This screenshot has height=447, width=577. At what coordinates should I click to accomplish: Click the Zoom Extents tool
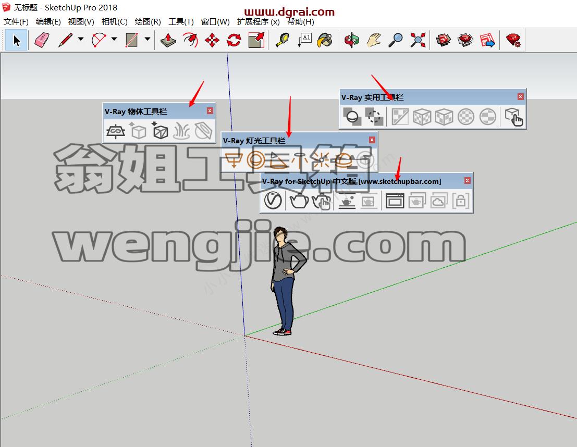pos(418,40)
